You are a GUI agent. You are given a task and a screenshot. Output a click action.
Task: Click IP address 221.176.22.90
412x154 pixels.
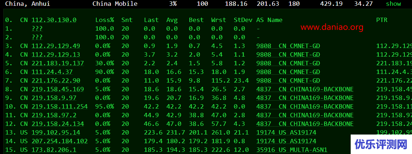(56, 80)
